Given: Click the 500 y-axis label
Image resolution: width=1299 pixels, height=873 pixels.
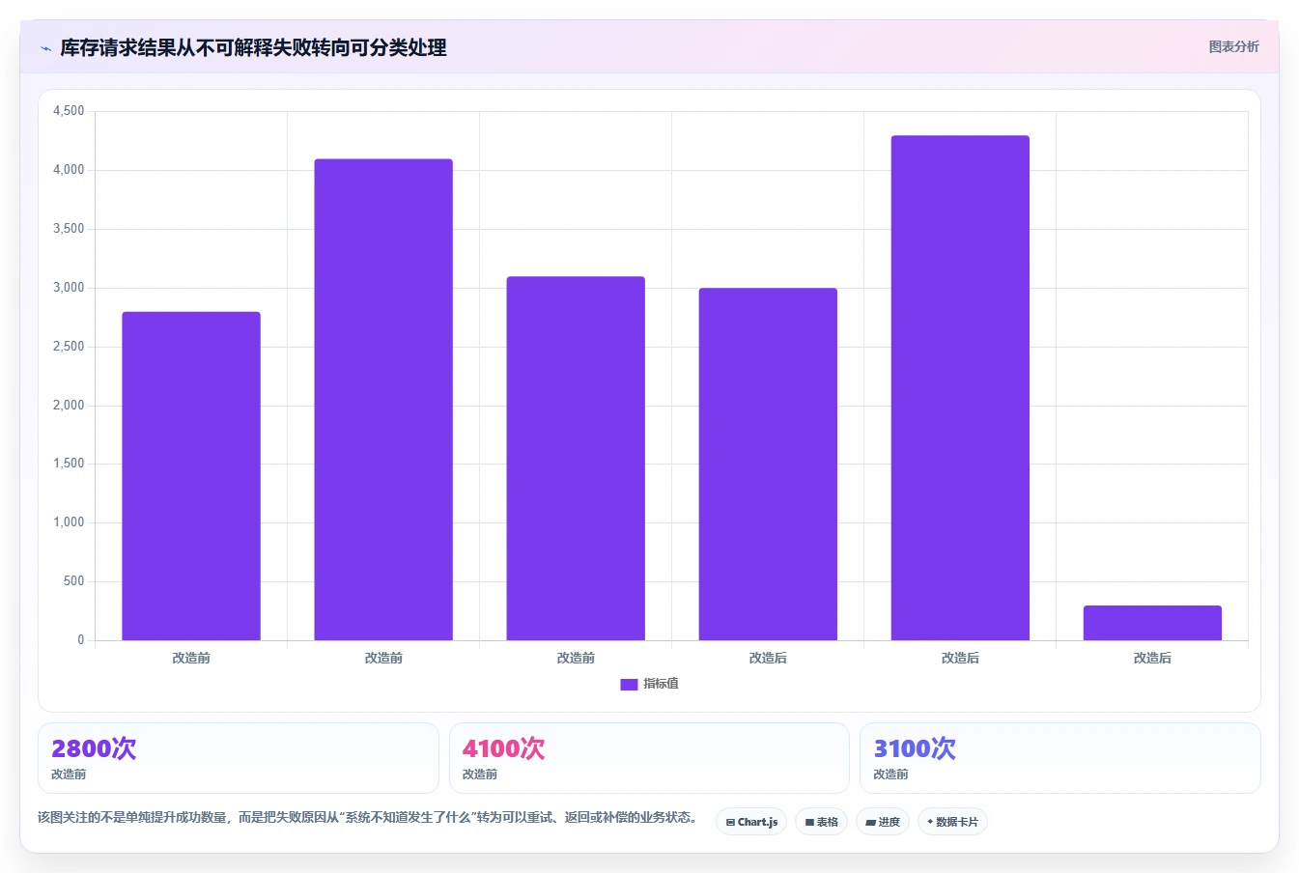Looking at the screenshot, I should tap(74, 581).
